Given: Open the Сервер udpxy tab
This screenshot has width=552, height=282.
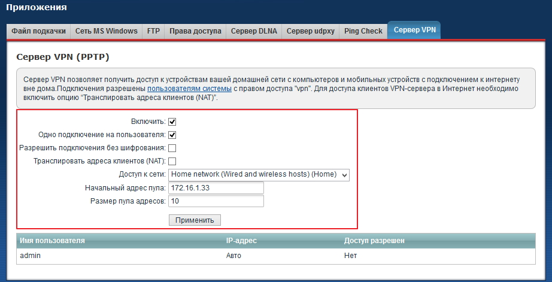Looking at the screenshot, I should [x=310, y=31].
